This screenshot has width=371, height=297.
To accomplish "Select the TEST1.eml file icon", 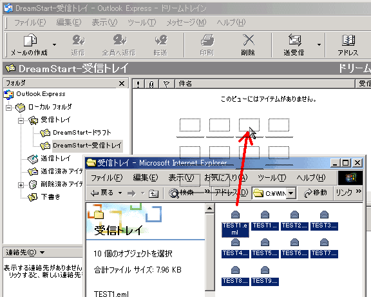I will 235,215.
